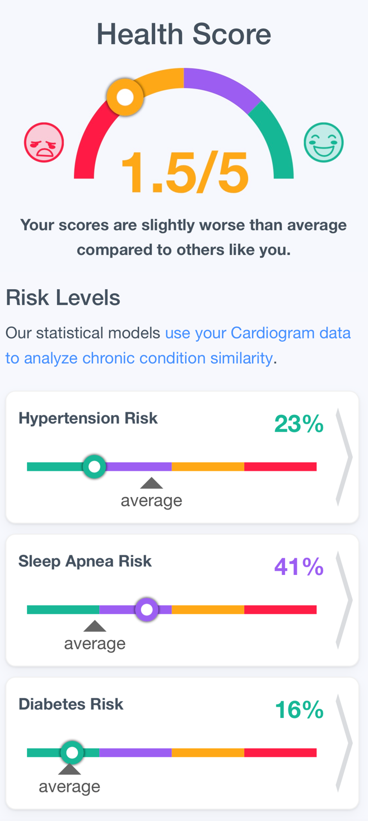
Task: Expand Diabetes Risk details chevron
Action: pos(344,743)
